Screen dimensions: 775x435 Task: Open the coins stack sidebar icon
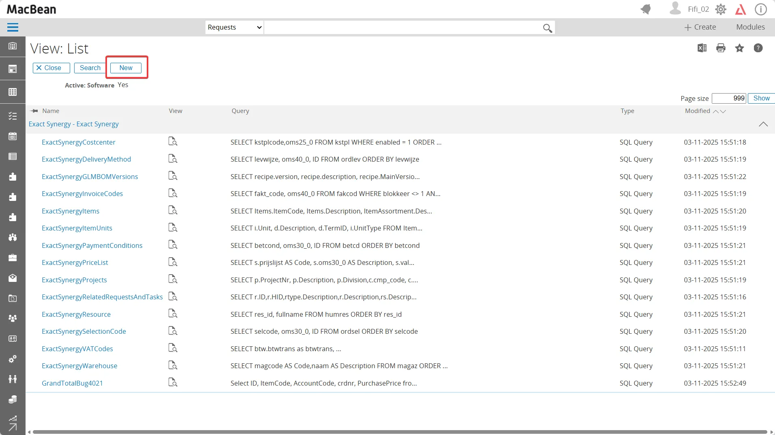[13, 399]
